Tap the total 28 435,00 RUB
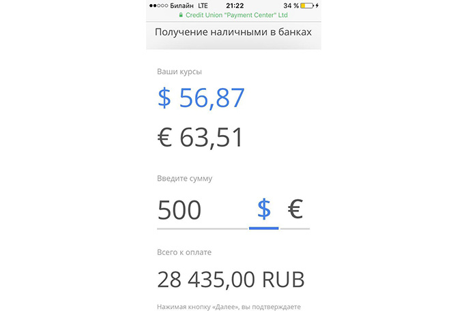Screen dimensions: 466x311 click(x=231, y=280)
